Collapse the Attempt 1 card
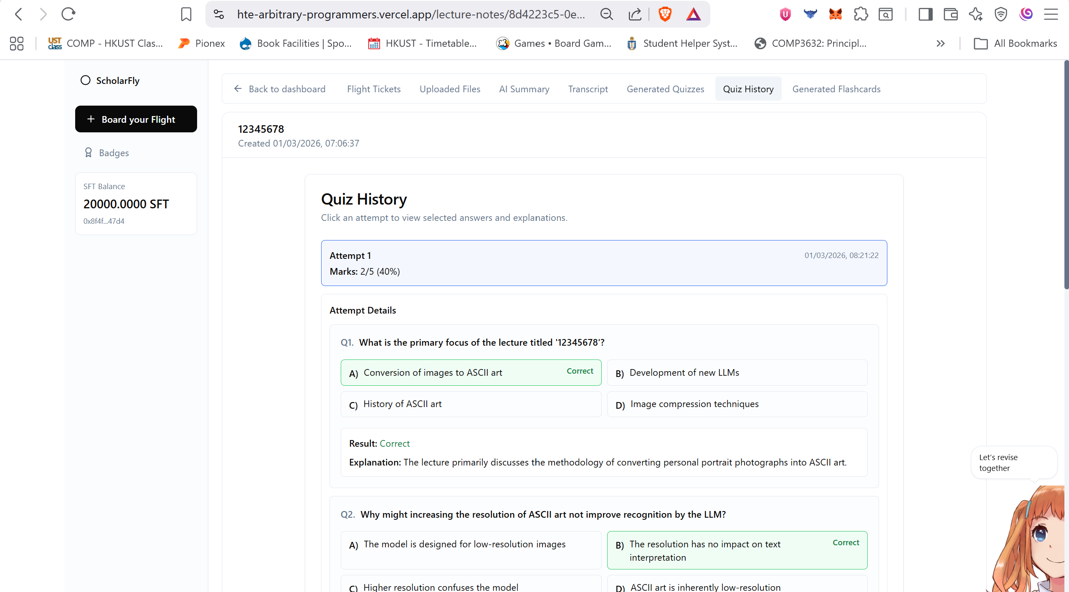 tap(603, 263)
